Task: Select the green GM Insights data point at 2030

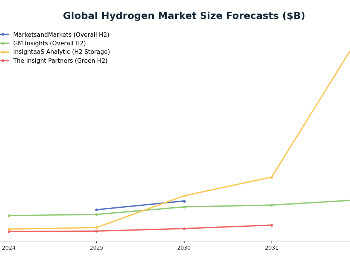Action: [184, 207]
